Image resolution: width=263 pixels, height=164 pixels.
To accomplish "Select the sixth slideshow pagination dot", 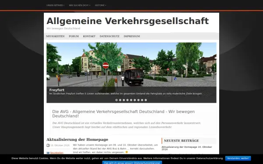I will 135,100.
